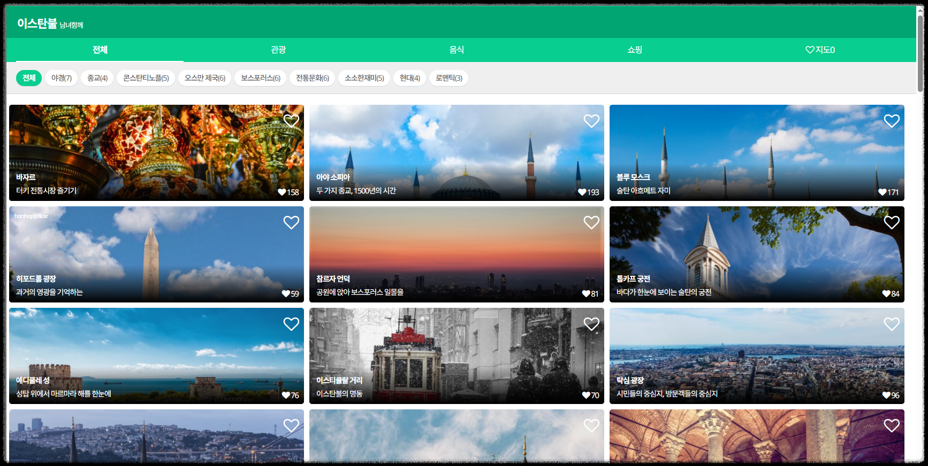
Task: Favorite the 블루 모스크 card heart
Action: point(892,121)
